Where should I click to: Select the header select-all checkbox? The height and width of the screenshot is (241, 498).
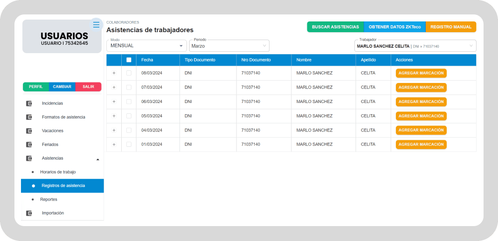[x=129, y=60]
